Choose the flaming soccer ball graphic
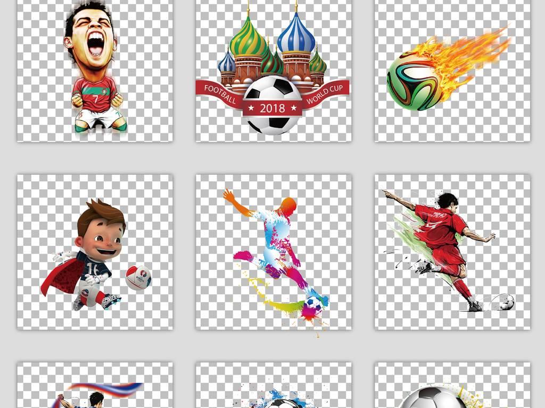545x408 pixels. click(x=452, y=71)
